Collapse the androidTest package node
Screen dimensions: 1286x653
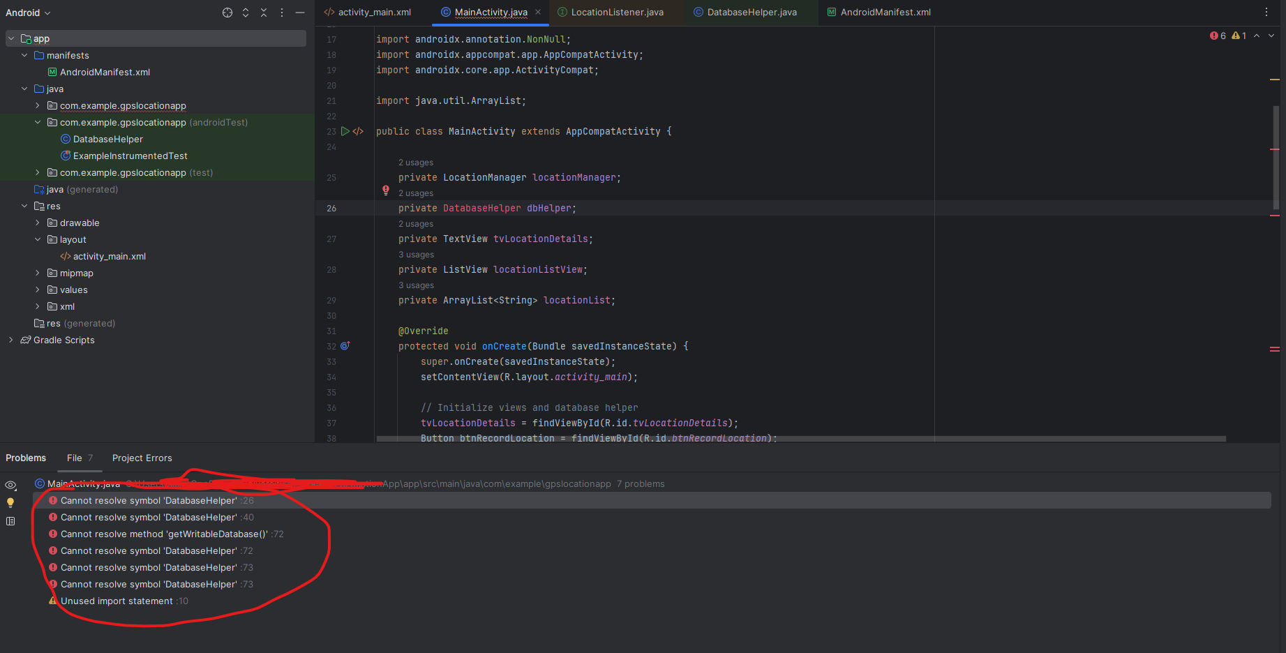(38, 122)
